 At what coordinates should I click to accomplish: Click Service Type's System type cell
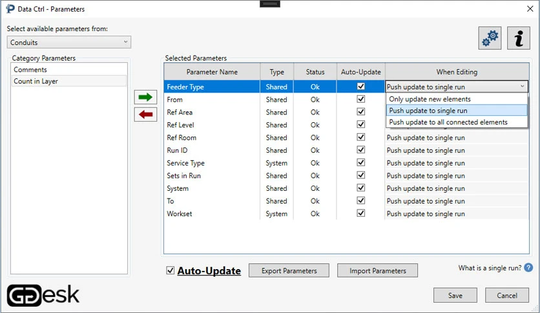[276, 163]
